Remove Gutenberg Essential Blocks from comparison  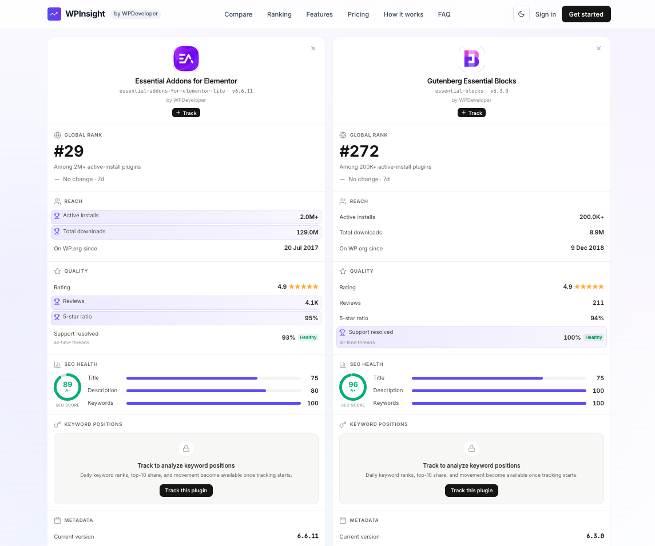(598, 49)
